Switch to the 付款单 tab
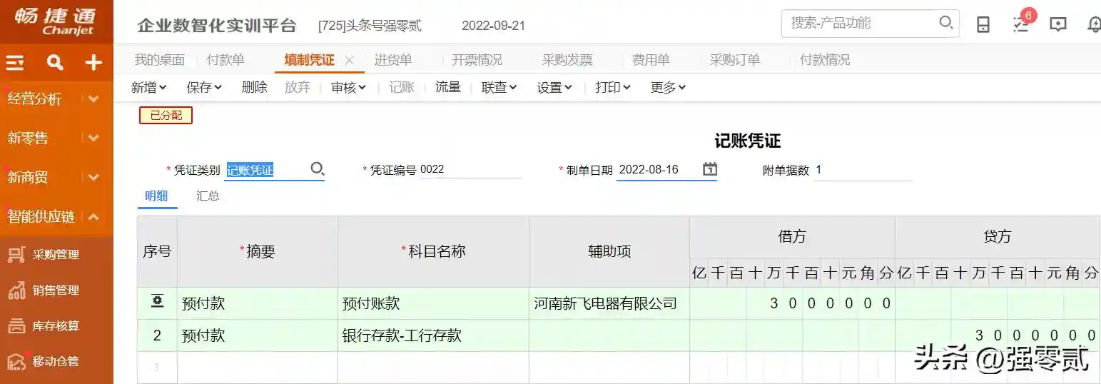Viewport: 1101px width, 384px height. 225,60
